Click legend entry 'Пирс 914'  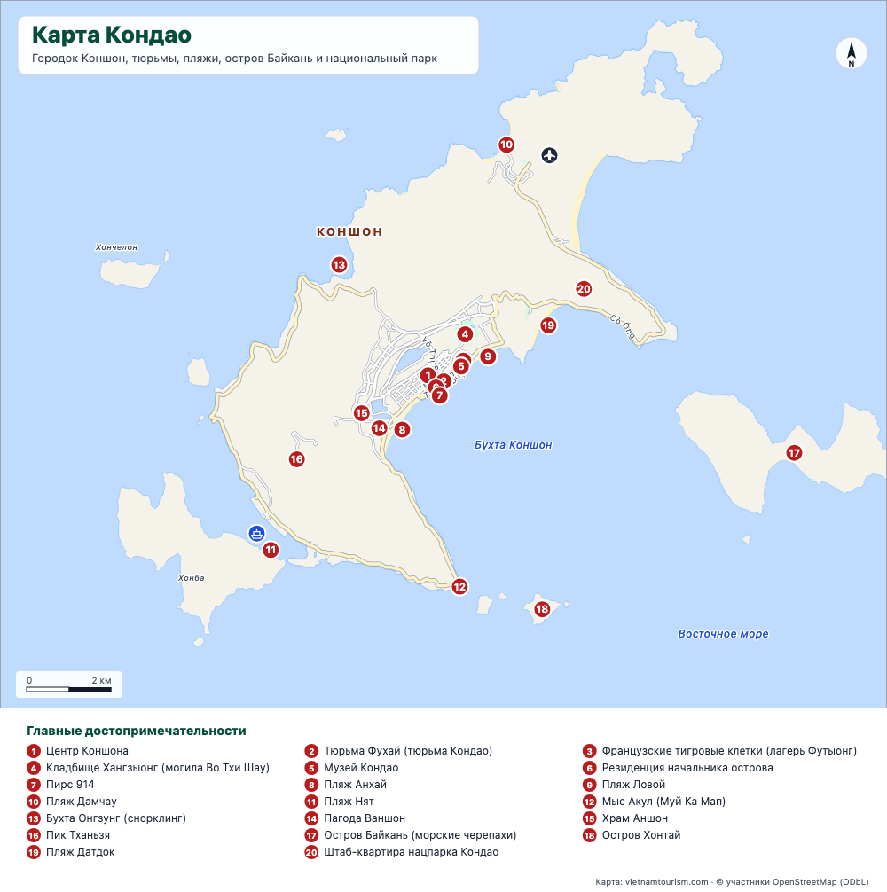(x=60, y=785)
